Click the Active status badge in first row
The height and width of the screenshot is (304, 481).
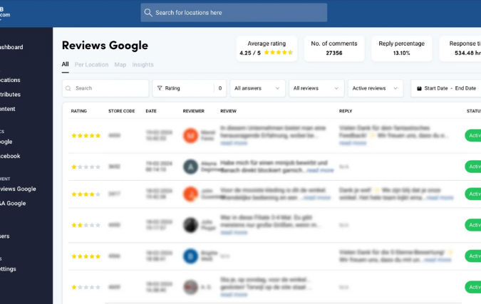coord(473,135)
